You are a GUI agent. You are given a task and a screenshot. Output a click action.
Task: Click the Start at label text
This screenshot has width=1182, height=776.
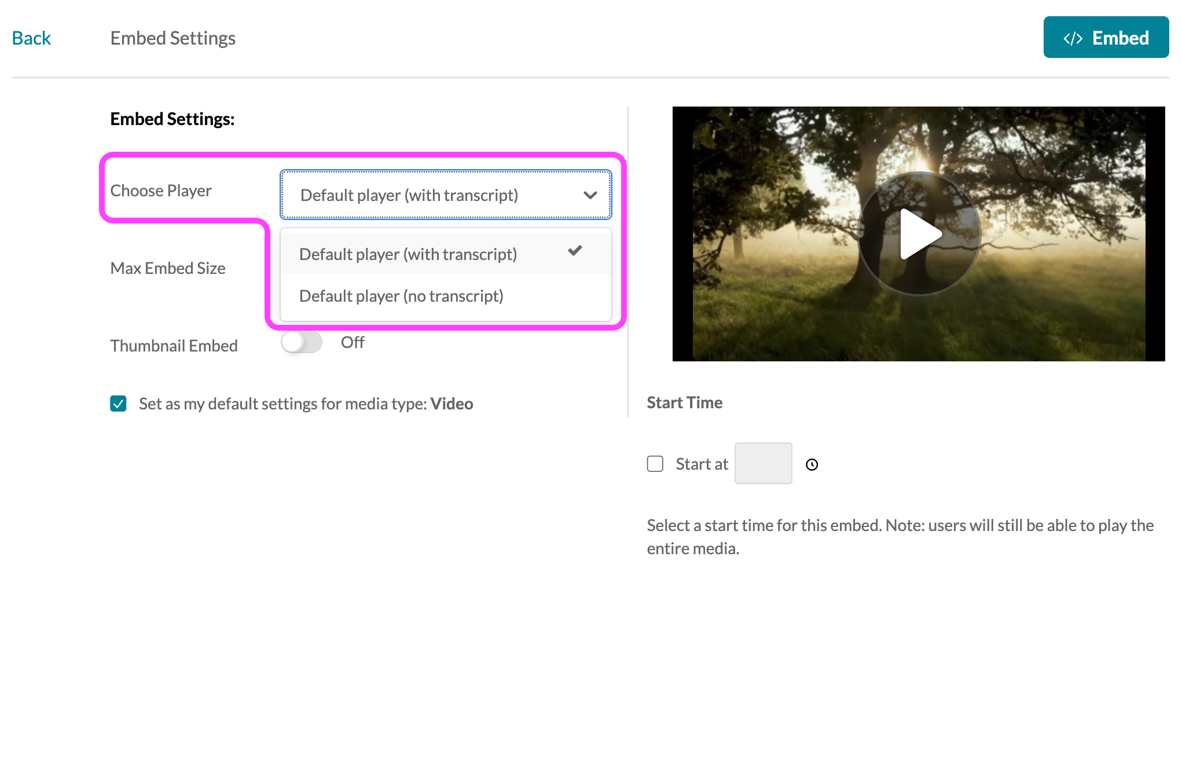coord(702,464)
